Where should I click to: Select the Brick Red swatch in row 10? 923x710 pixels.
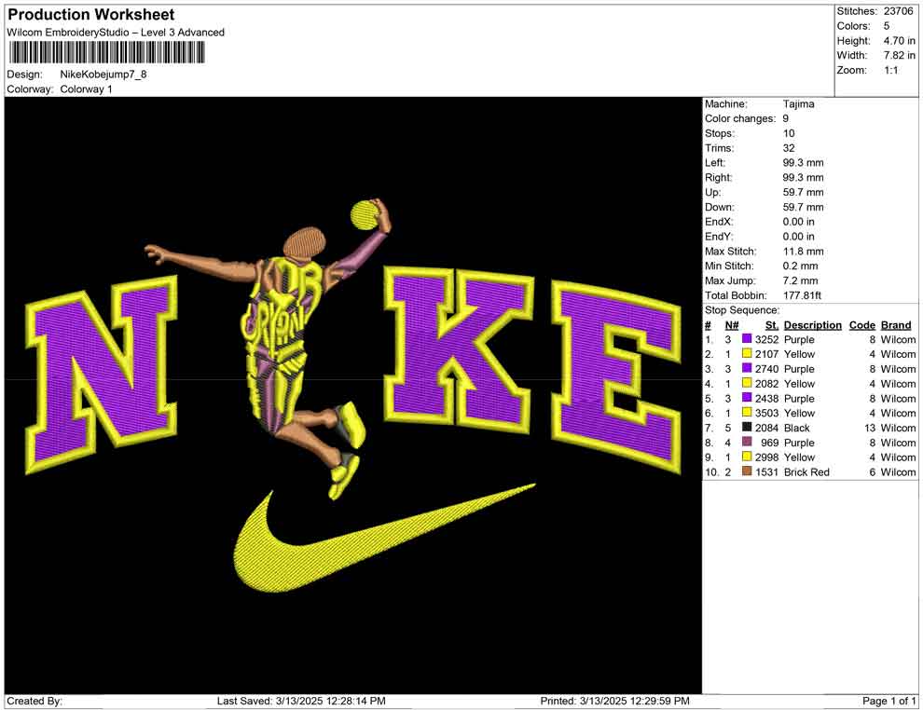pos(747,471)
